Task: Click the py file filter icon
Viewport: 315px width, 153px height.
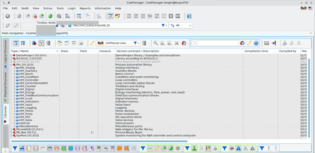Action: [99, 148]
